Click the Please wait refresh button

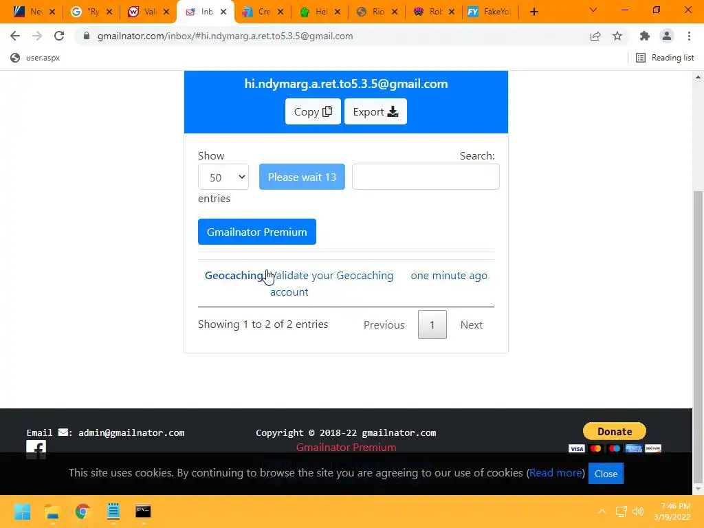pos(302,177)
